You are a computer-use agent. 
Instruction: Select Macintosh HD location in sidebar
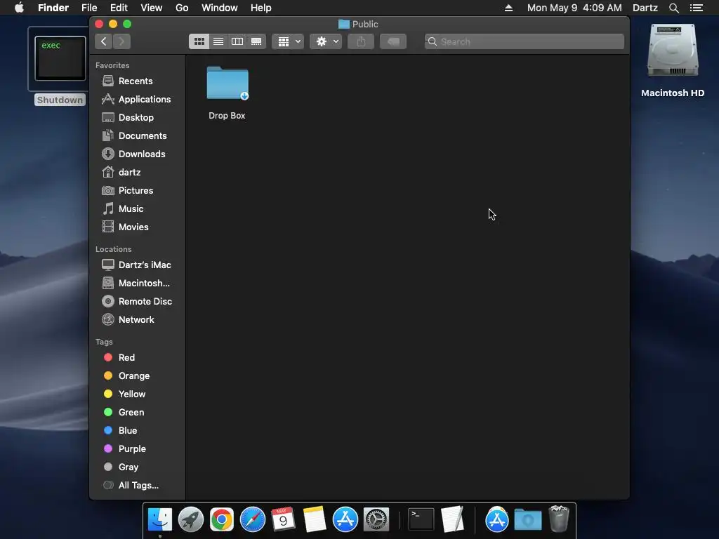coord(137,284)
